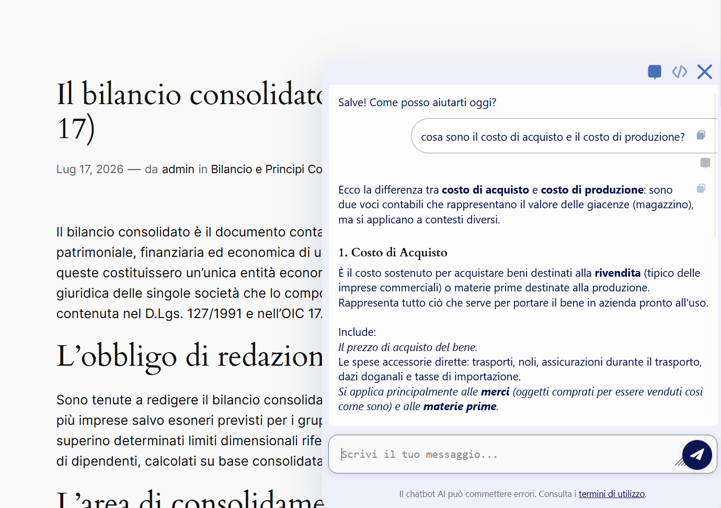Open the embed code icon in chat header
Image resolution: width=721 pixels, height=508 pixels.
[x=680, y=72]
